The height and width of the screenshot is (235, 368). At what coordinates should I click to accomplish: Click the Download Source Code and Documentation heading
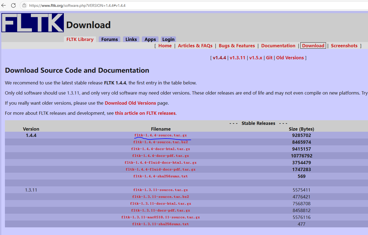77,70
